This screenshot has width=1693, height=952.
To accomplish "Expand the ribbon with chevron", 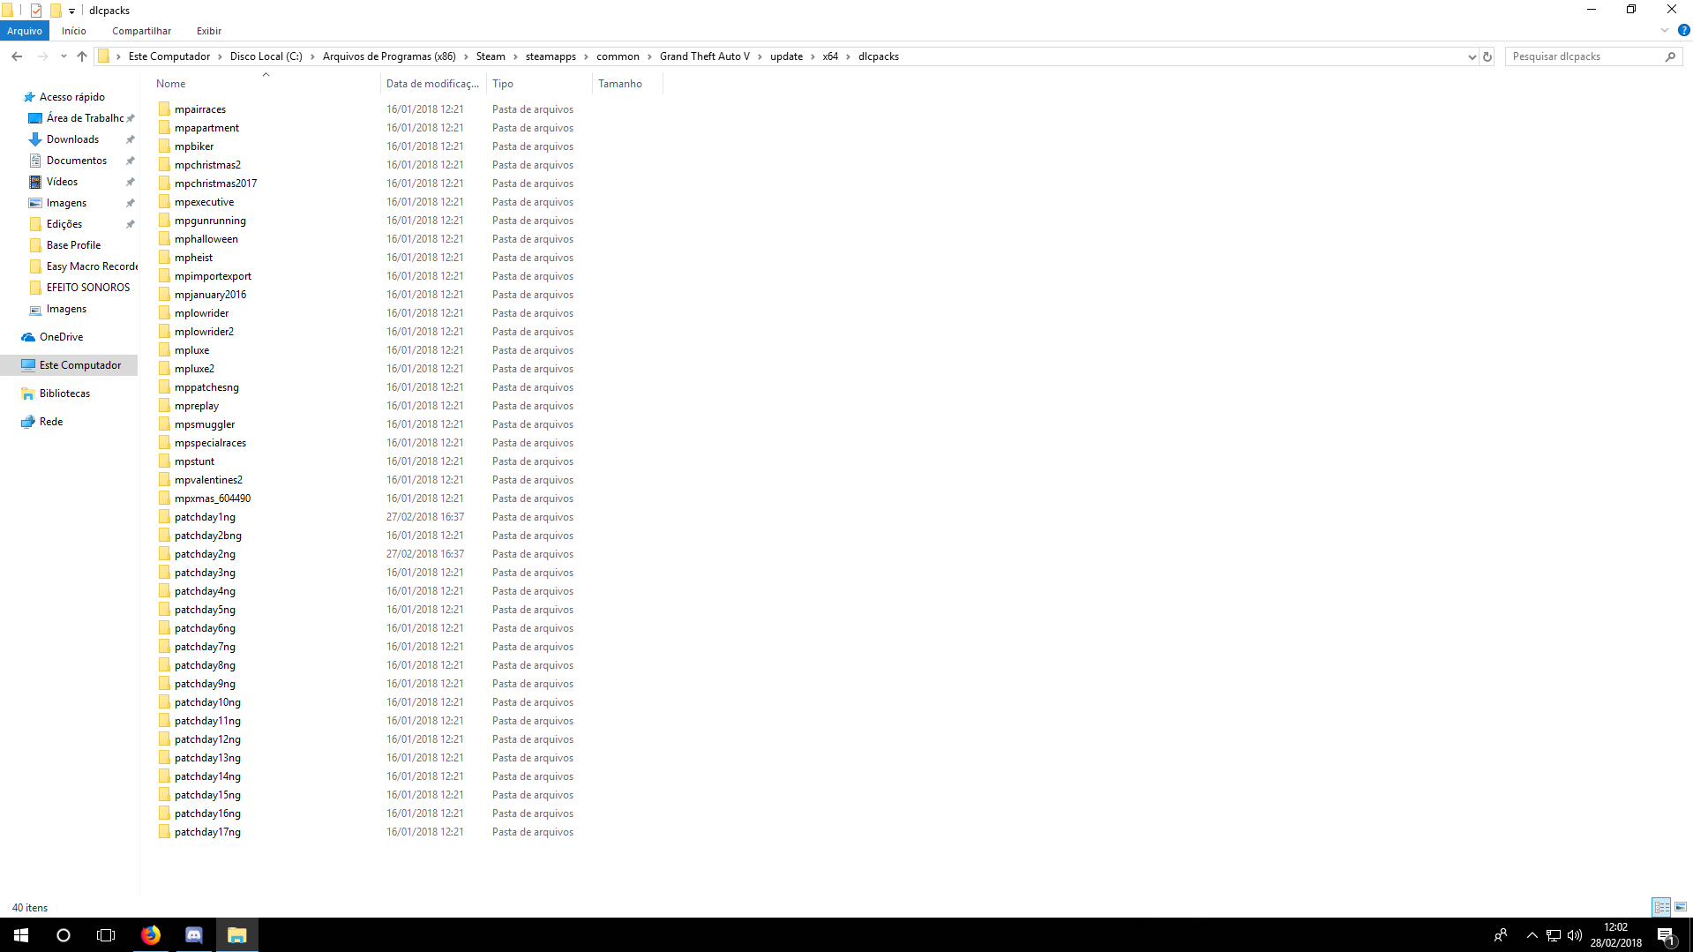I will [x=1665, y=30].
